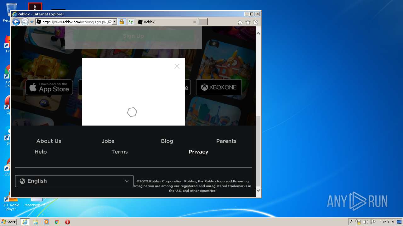Image resolution: width=403 pixels, height=226 pixels.
Task: Click the 10:40 PM system clock
Action: [x=387, y=222]
